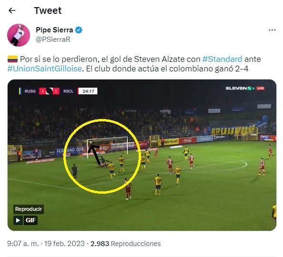This screenshot has height=257, width=283.
Task: Open the #Standard hashtag link
Action: tap(222, 59)
